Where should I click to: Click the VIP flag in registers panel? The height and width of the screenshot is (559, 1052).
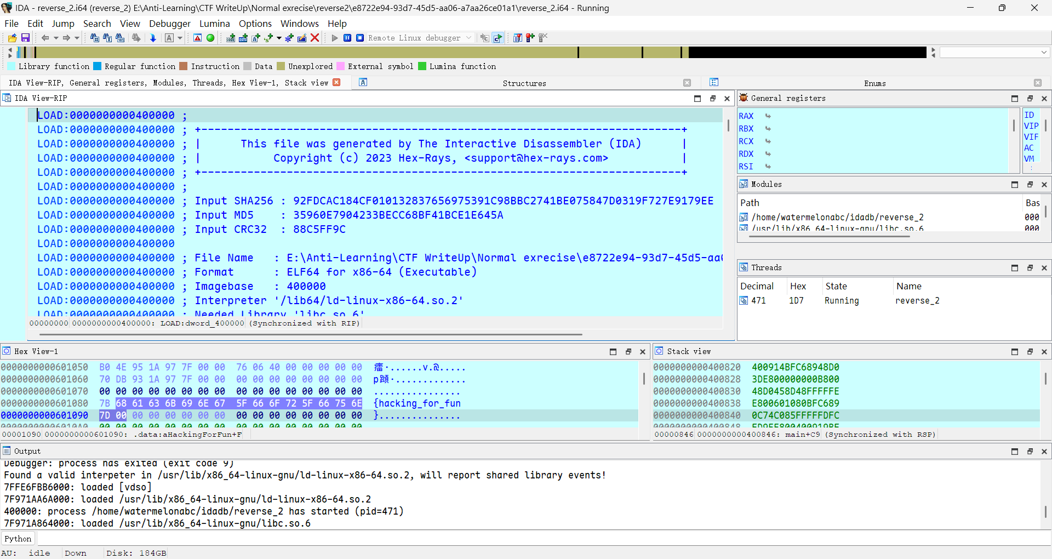1031,126
